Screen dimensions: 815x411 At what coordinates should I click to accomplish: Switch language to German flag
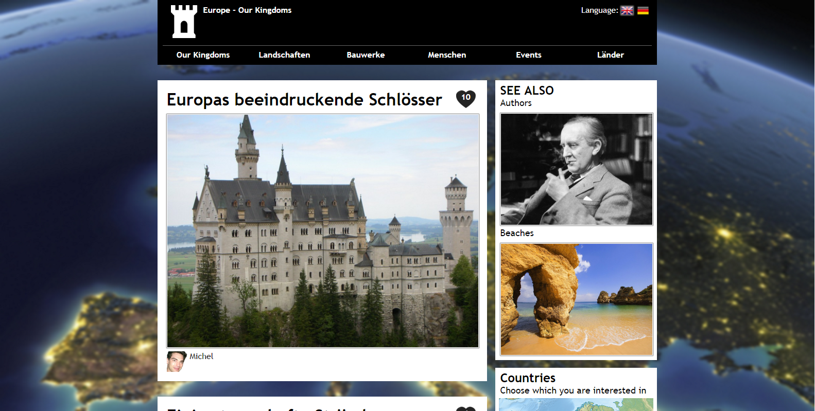tap(643, 10)
